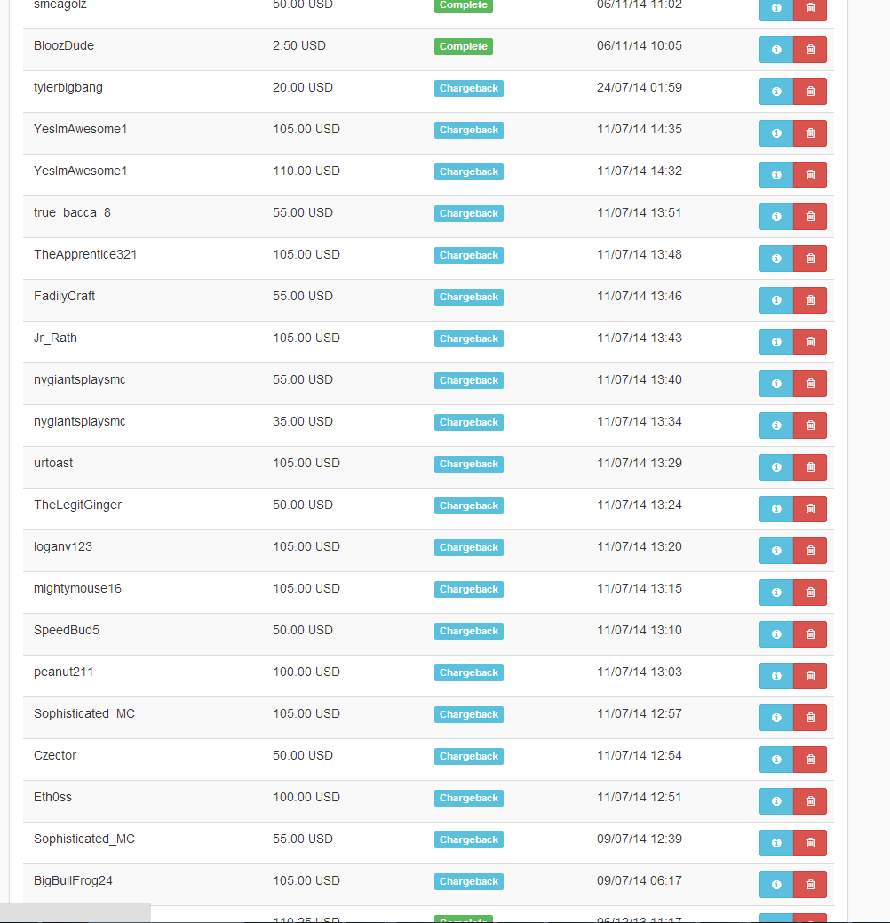Click username nygiantsplaysmc with 35.00 USD
Image resolution: width=890 pixels, height=923 pixels.
[79, 421]
